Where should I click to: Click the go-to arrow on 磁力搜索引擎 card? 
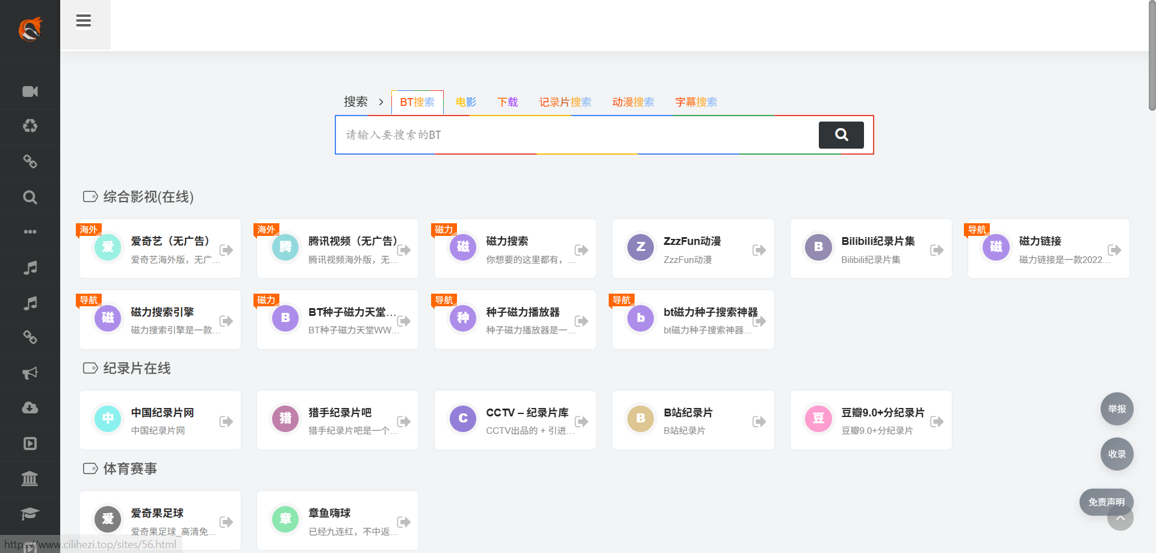(x=226, y=321)
